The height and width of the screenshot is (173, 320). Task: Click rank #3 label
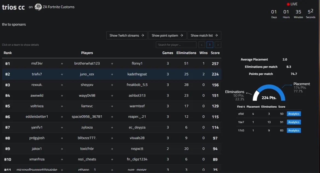point(8,85)
